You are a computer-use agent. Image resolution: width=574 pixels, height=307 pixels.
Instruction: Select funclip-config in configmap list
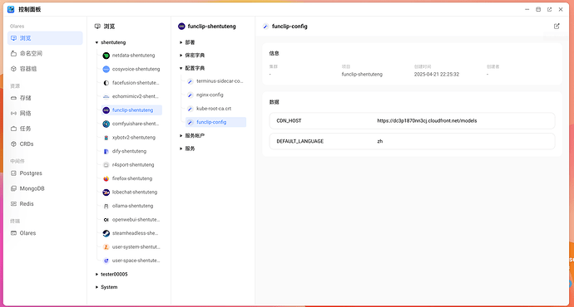click(215, 122)
